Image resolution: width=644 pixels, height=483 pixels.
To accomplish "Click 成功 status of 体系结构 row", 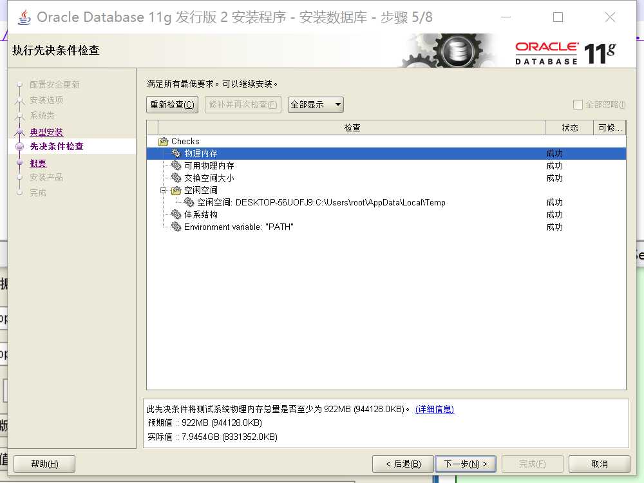I will point(554,215).
